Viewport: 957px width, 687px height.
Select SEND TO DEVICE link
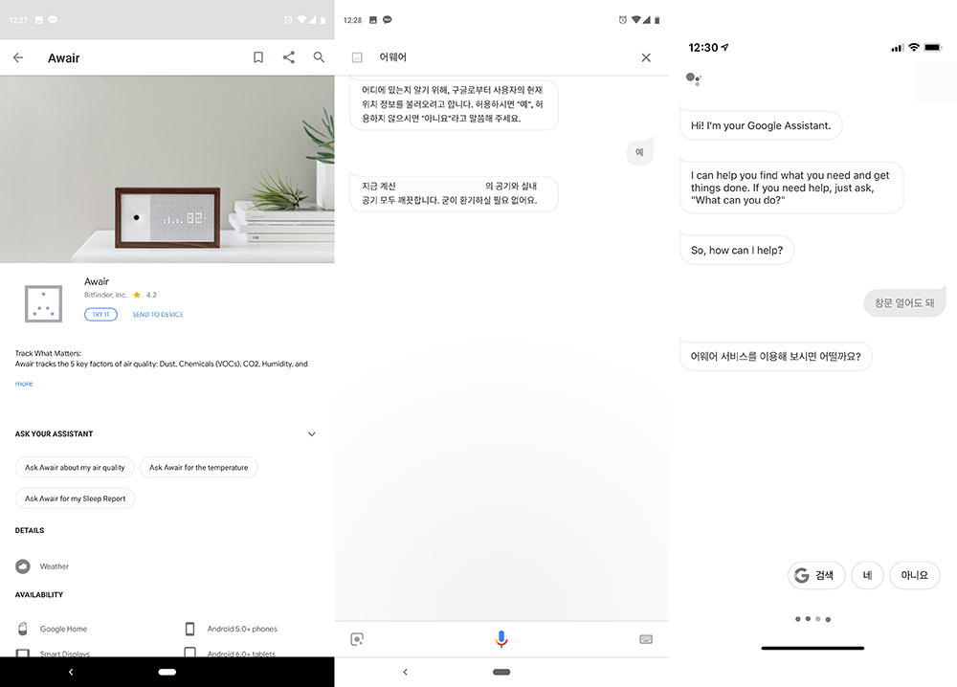[158, 314]
